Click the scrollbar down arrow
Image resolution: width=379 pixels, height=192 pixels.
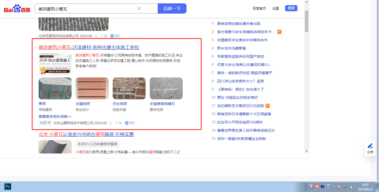[306, 151]
